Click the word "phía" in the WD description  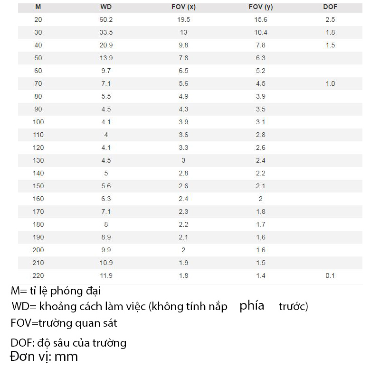(252, 306)
